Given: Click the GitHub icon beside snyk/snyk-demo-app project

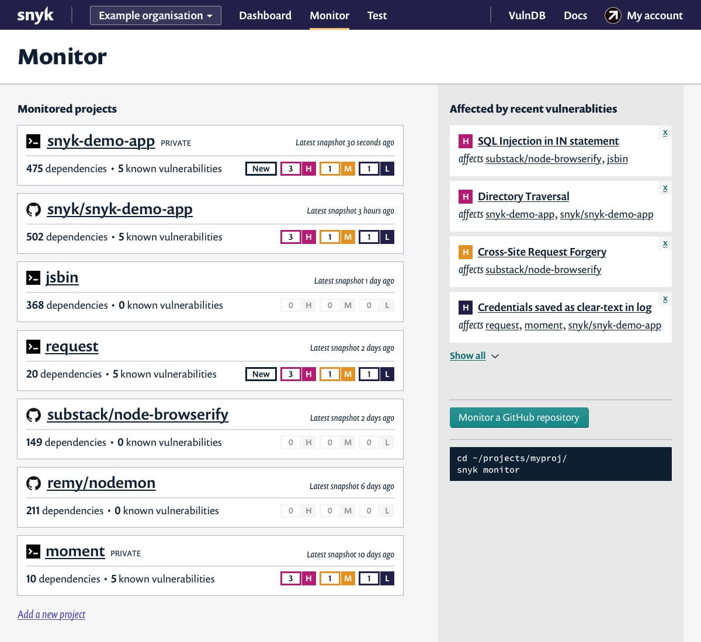Looking at the screenshot, I should (x=33, y=210).
